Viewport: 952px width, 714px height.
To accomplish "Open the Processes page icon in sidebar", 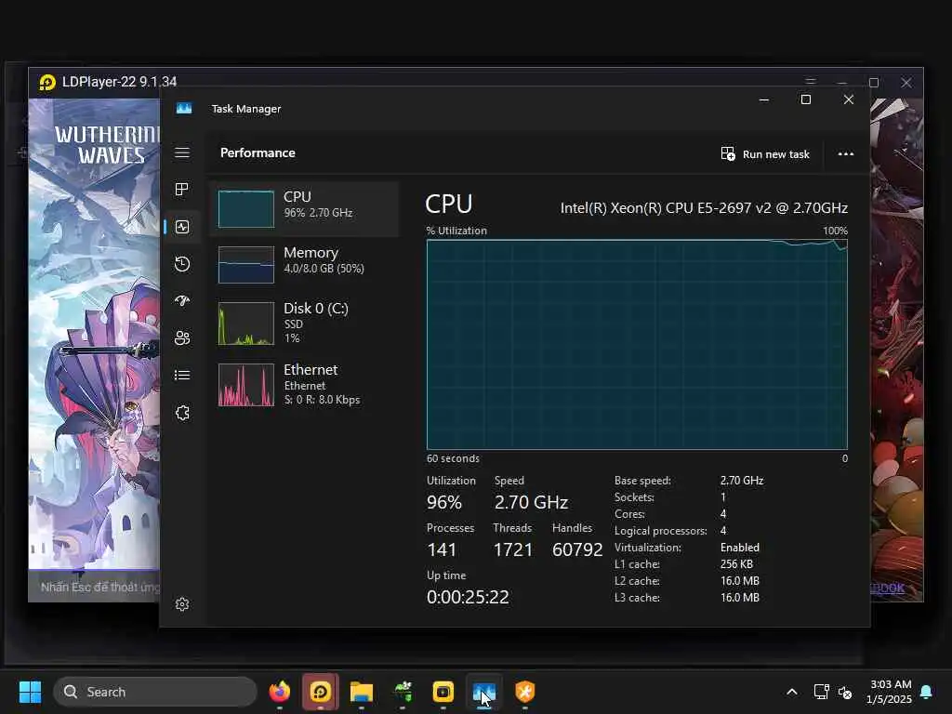I will 182,190.
